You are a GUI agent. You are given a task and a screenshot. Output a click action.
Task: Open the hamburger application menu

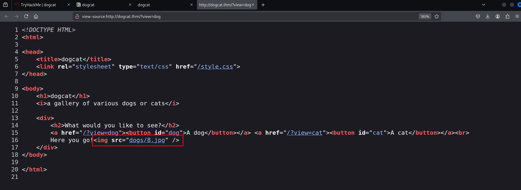pos(517,16)
